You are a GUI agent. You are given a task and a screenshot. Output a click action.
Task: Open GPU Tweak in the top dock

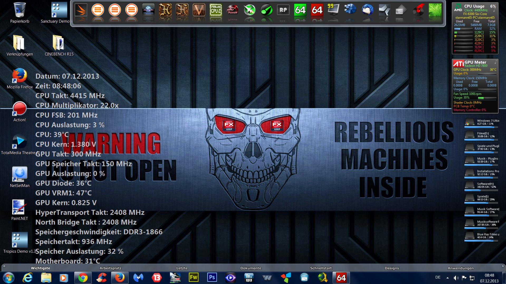pyautogui.click(x=233, y=10)
